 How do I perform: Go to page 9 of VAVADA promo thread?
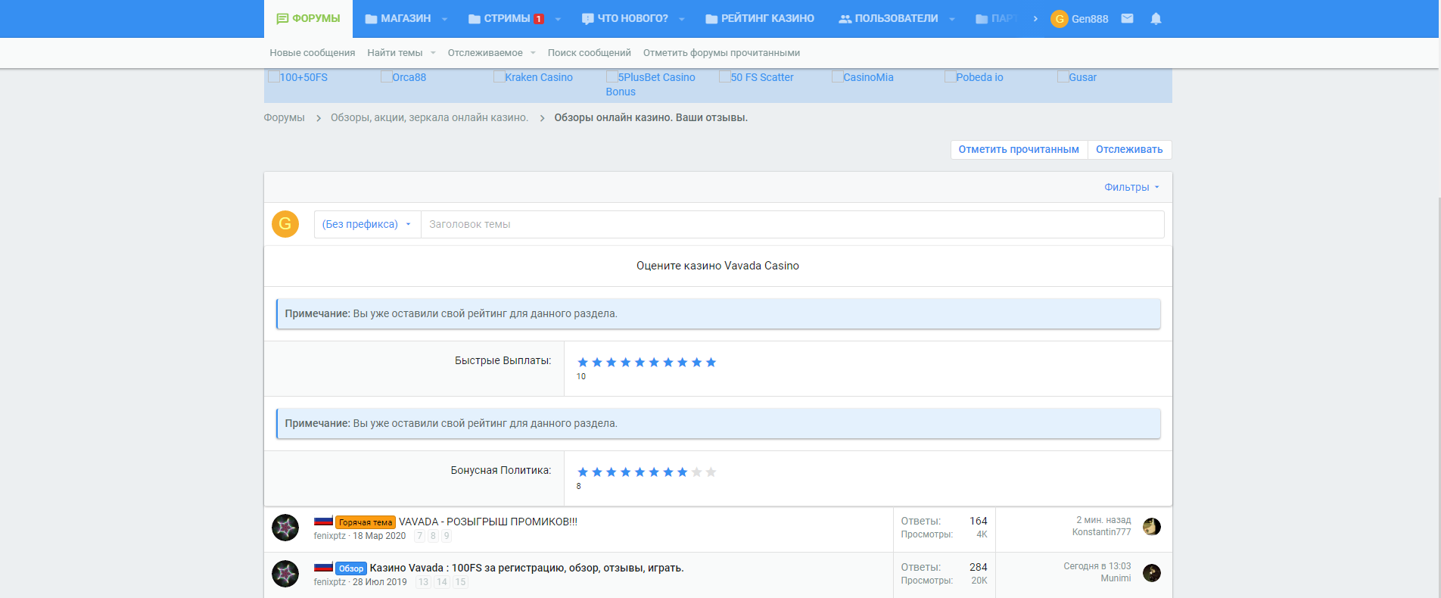pyautogui.click(x=447, y=536)
